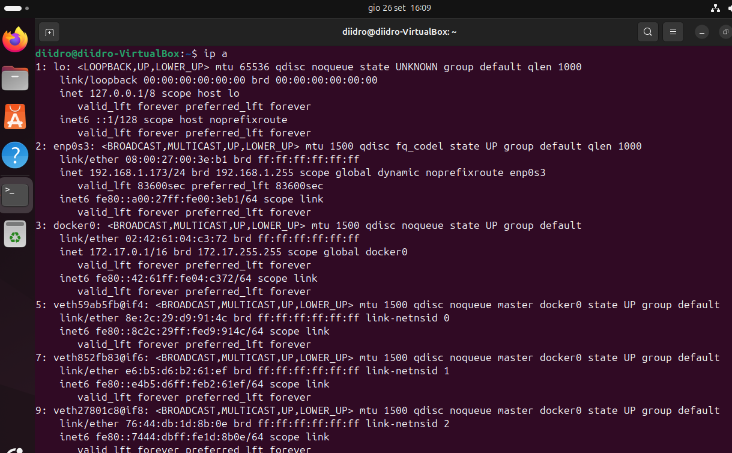Open the terminal hamburger menu
Screen dimensions: 732x453
pyautogui.click(x=673, y=32)
